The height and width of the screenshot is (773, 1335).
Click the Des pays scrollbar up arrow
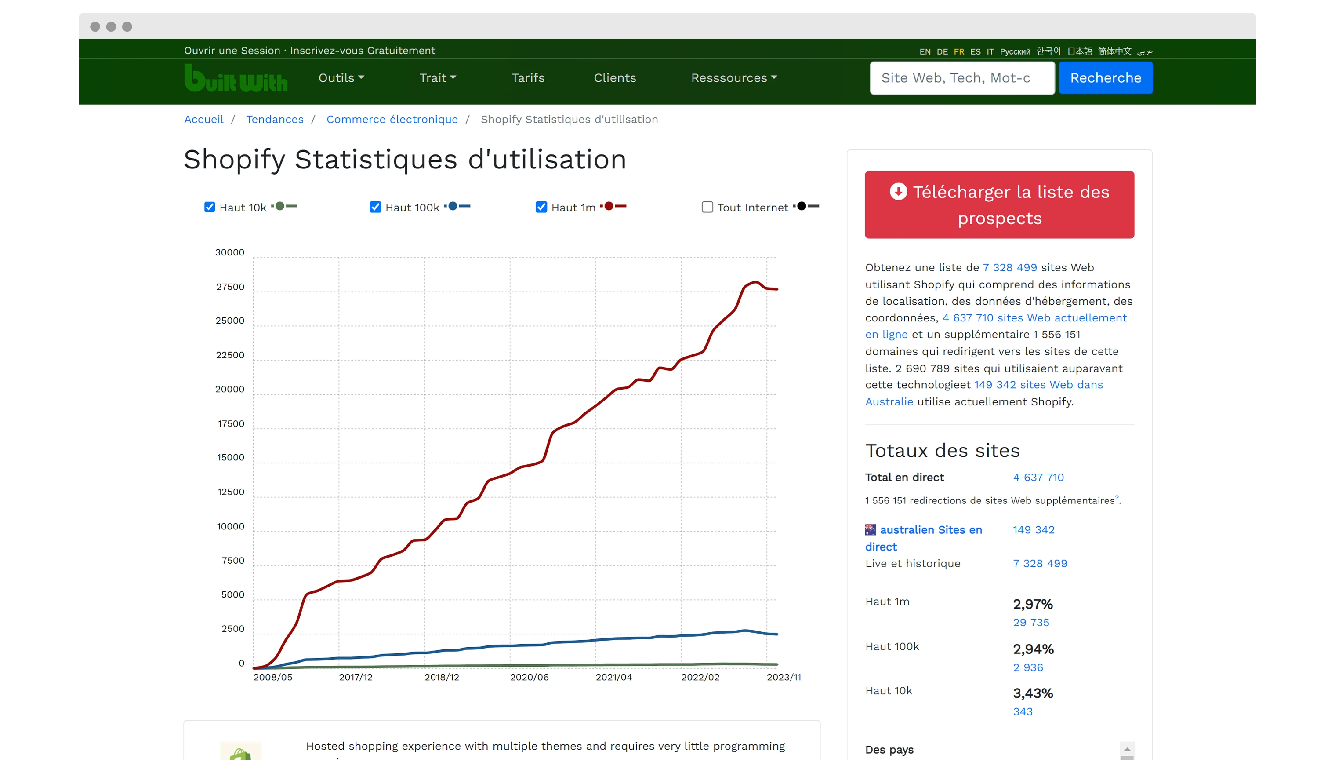[x=1127, y=749]
